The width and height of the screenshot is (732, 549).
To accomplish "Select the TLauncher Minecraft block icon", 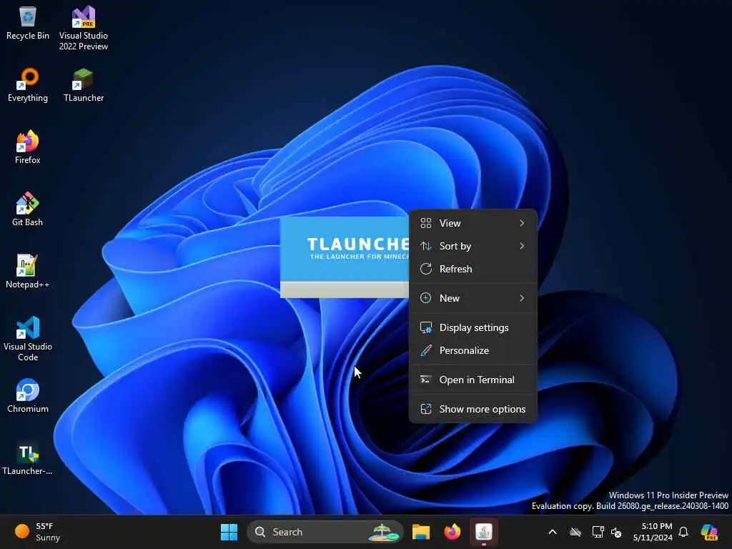I will pyautogui.click(x=84, y=86).
